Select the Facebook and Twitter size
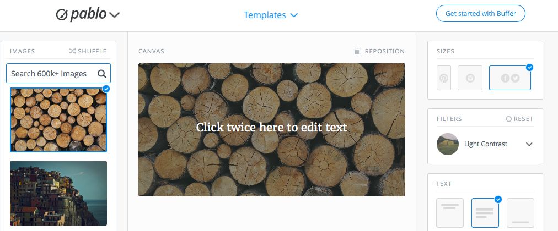558x231 pixels. [510, 78]
